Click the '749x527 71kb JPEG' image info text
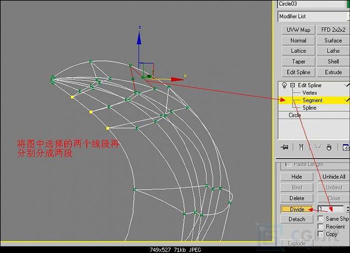Viewport: 350px width, 253px height. pyautogui.click(x=175, y=250)
